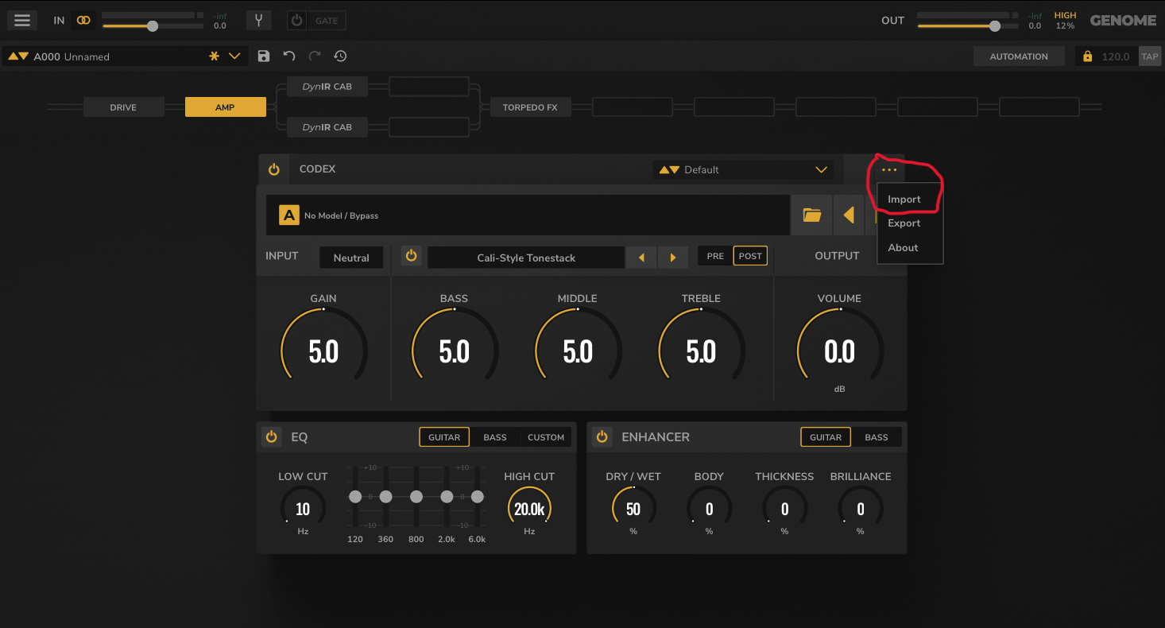This screenshot has width=1165, height=628.
Task: Expand the CODEX Default preset dropdown
Action: tap(822, 169)
